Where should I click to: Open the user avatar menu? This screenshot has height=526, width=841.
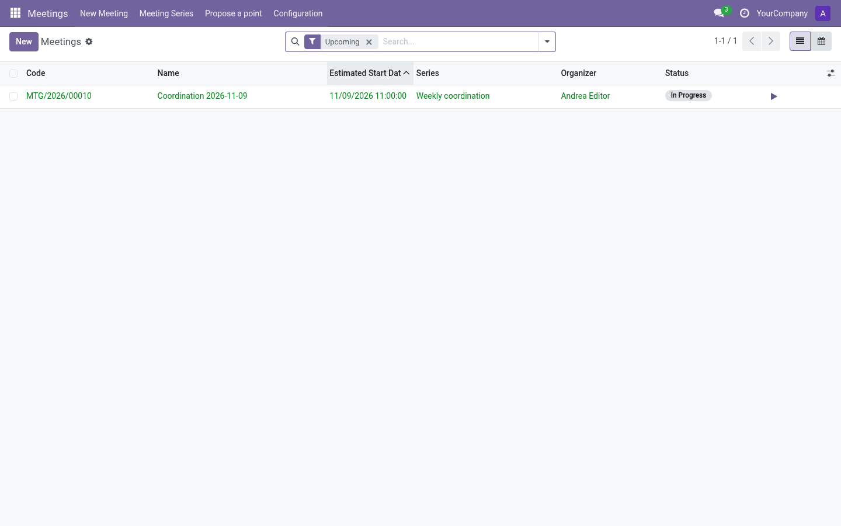pyautogui.click(x=823, y=13)
